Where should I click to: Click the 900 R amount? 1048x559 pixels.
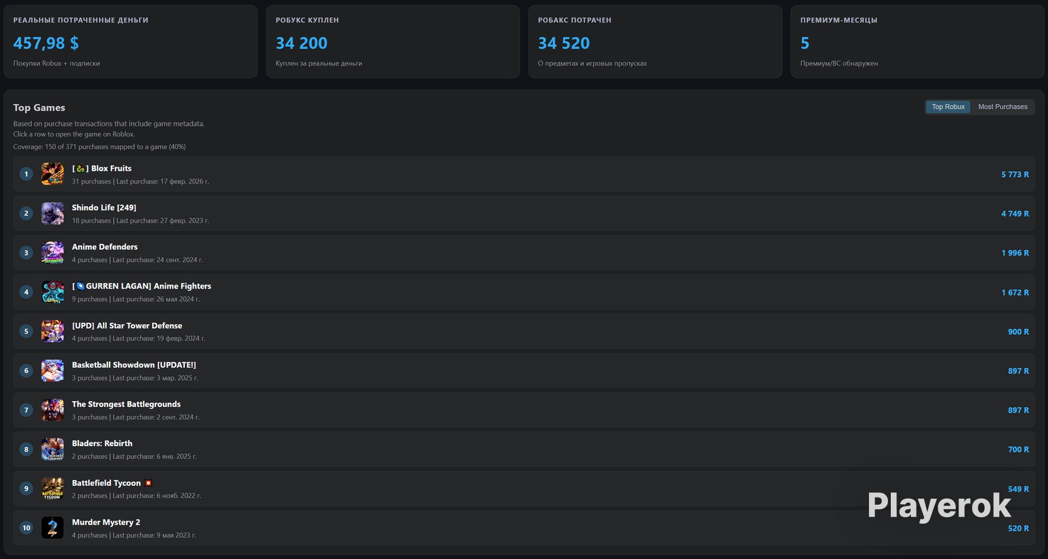(x=1018, y=331)
